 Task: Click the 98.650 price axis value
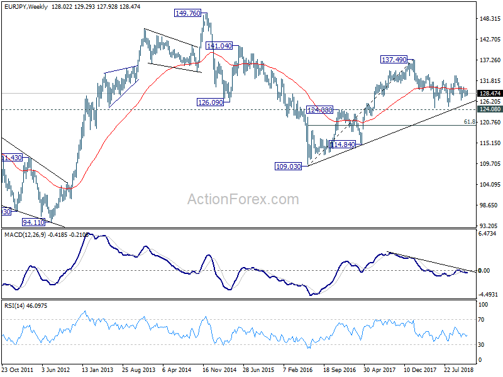(x=490, y=205)
